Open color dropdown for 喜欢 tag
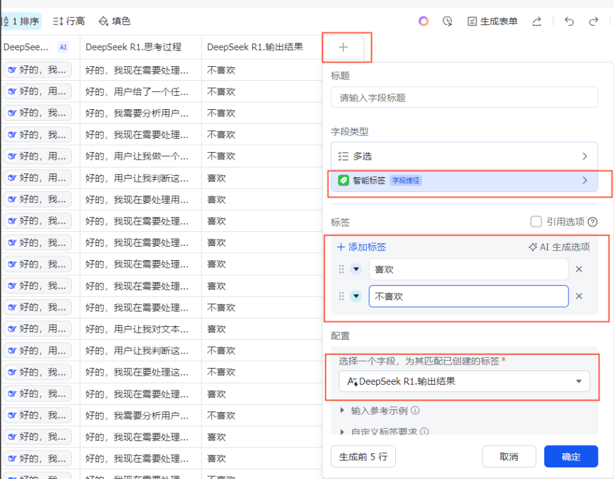This screenshot has height=479, width=614. coord(355,269)
